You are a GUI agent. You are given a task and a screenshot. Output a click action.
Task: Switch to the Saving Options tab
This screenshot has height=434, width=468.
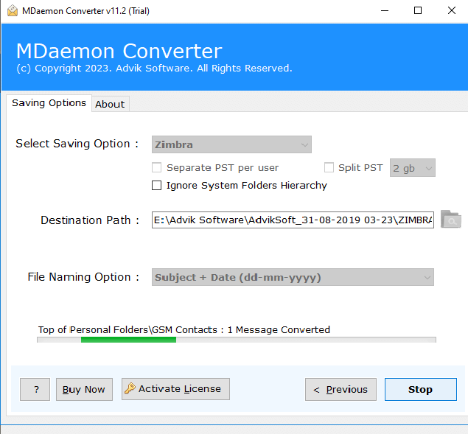click(x=49, y=103)
